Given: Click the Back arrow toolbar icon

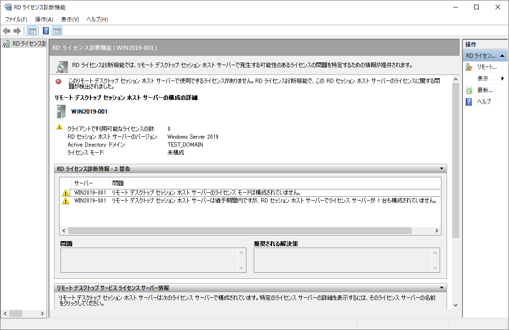Looking at the screenshot, I should pyautogui.click(x=7, y=31).
